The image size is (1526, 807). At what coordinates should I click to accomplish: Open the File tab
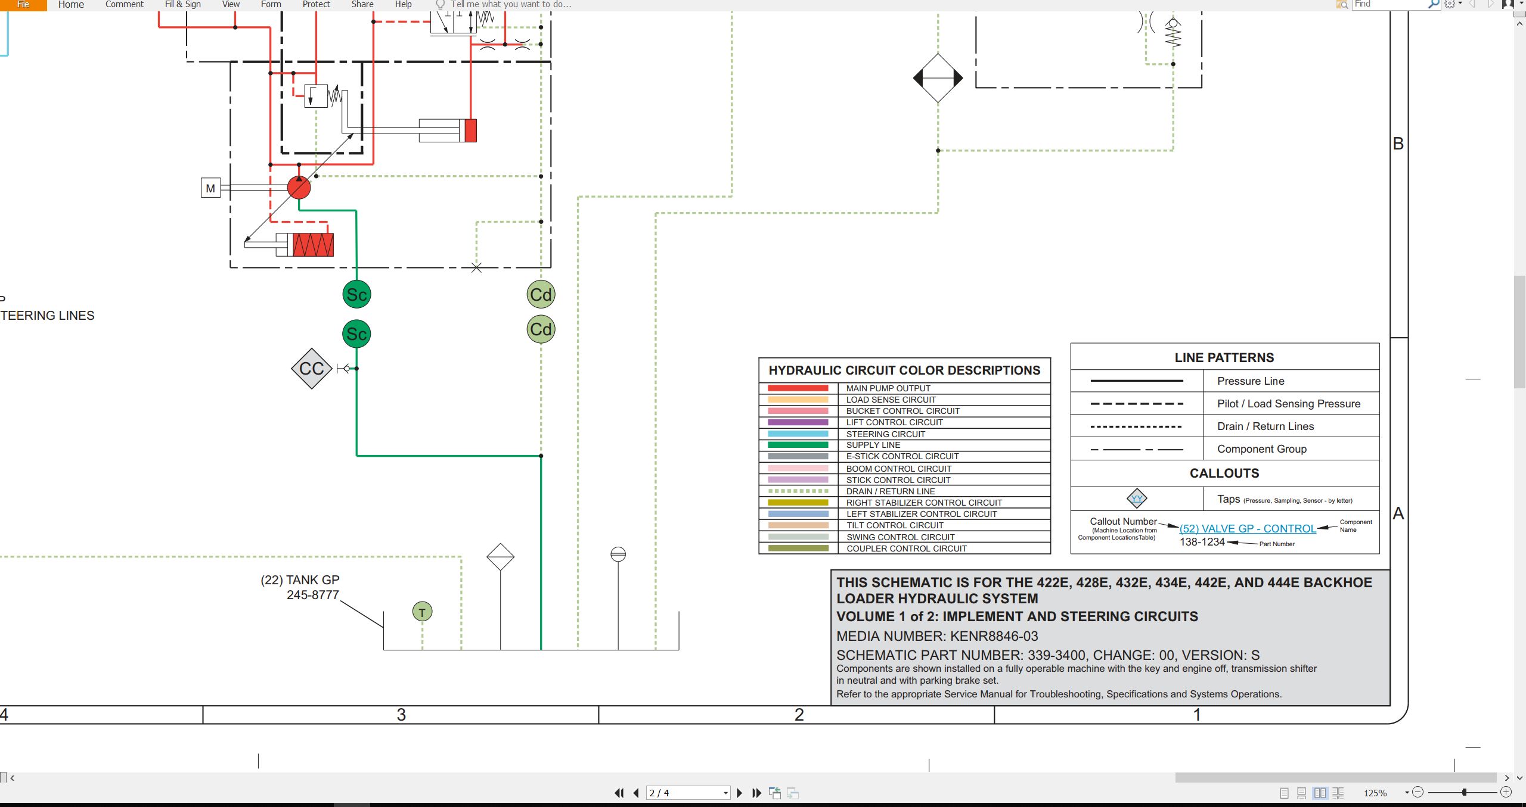pos(23,4)
